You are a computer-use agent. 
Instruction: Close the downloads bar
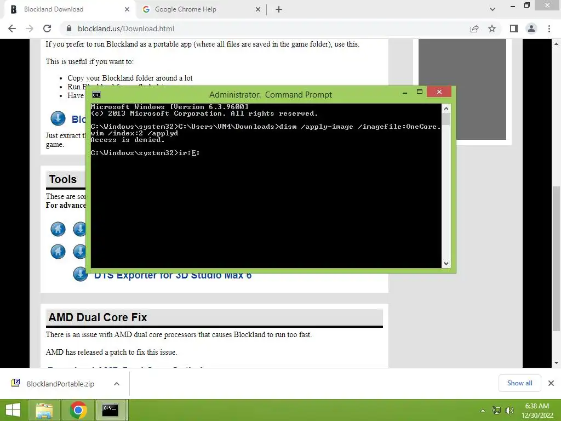[x=551, y=383]
